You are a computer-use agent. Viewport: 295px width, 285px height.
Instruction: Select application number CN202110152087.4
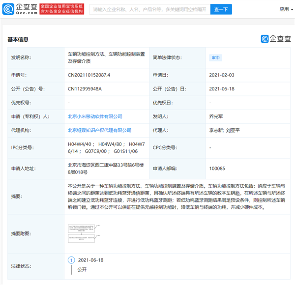tap(89, 75)
